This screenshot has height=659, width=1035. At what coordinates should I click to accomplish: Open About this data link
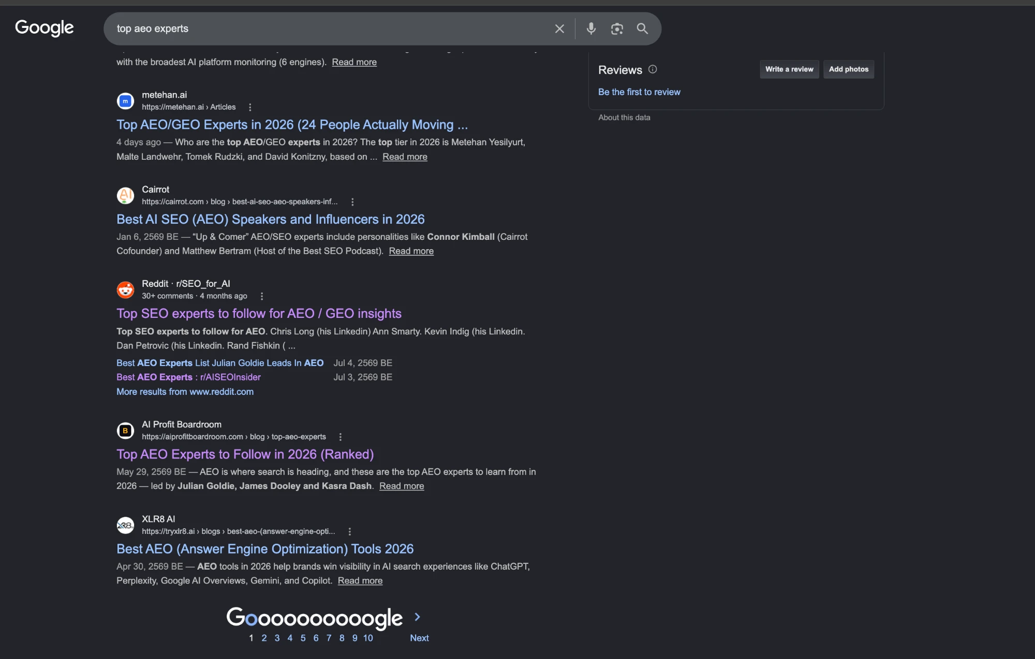click(624, 117)
